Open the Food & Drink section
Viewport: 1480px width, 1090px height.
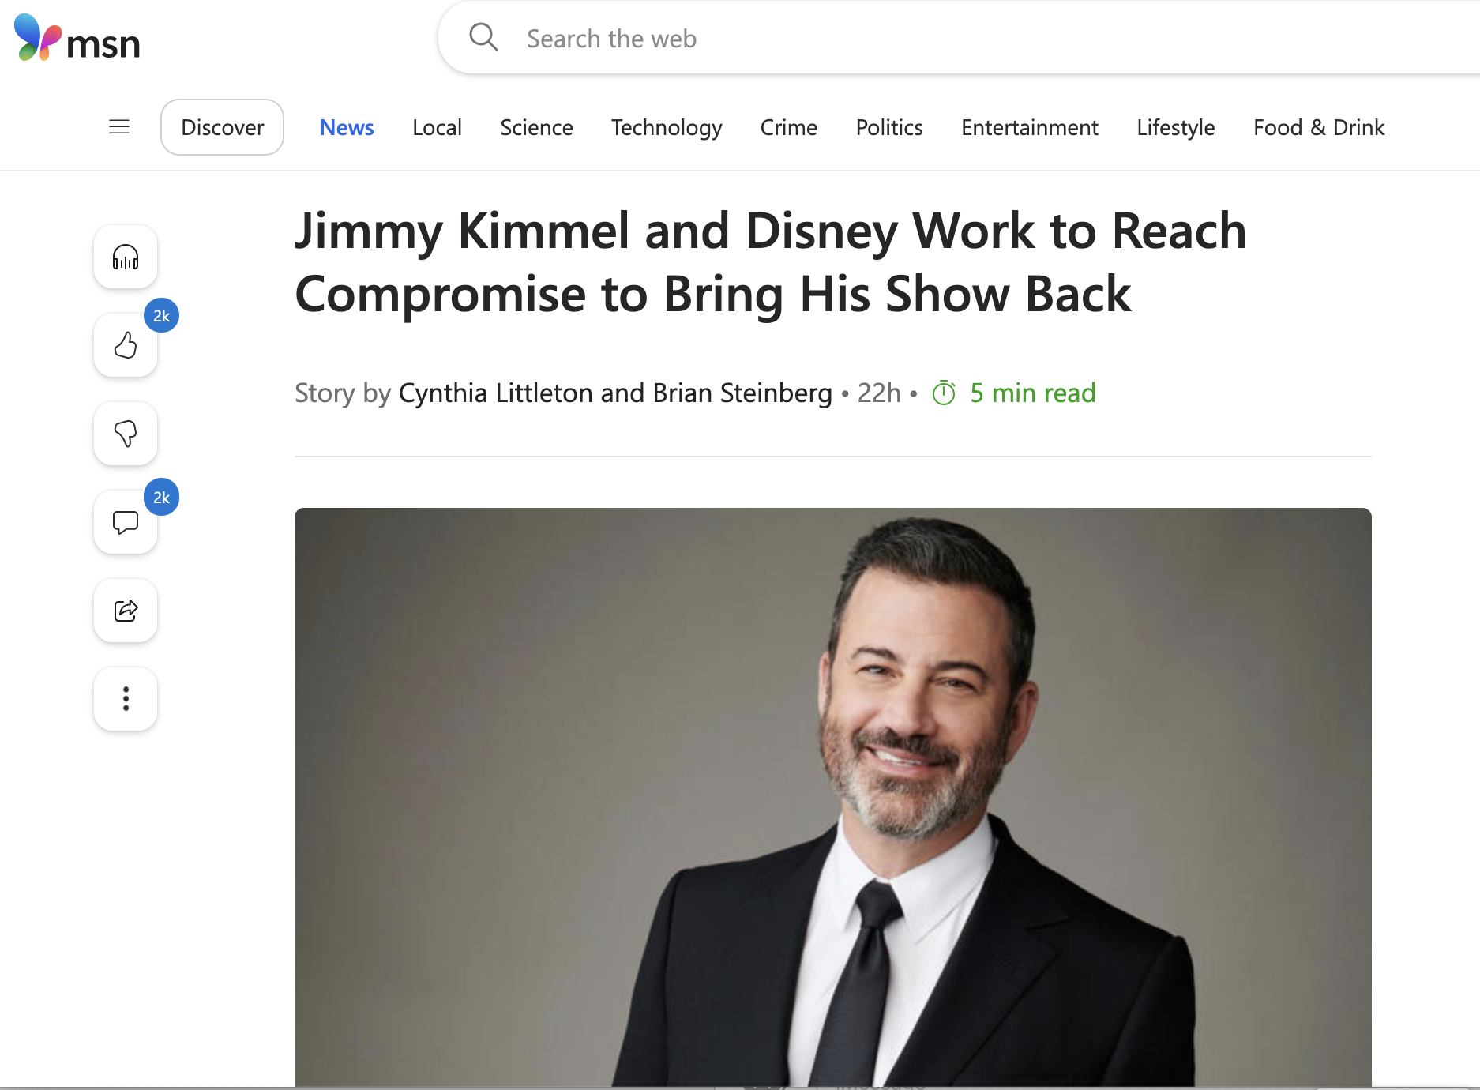pos(1319,127)
